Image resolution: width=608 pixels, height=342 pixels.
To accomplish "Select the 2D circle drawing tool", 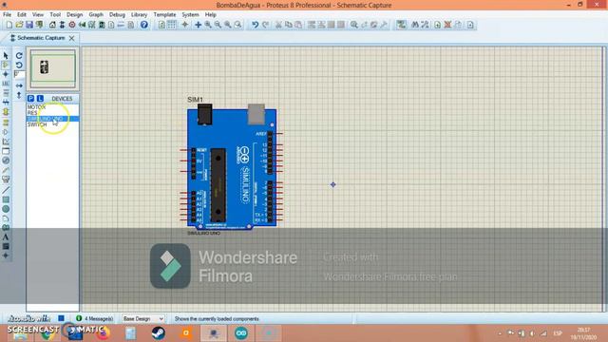I will (6, 209).
